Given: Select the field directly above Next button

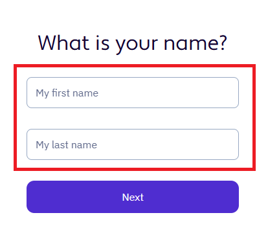Looking at the screenshot, I should click(x=133, y=144).
